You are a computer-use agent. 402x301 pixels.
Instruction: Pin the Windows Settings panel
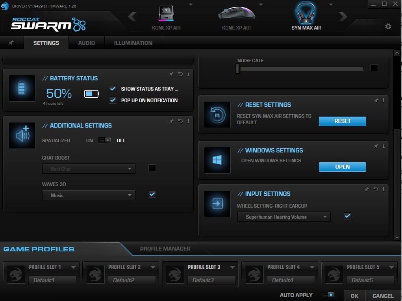click(x=376, y=146)
